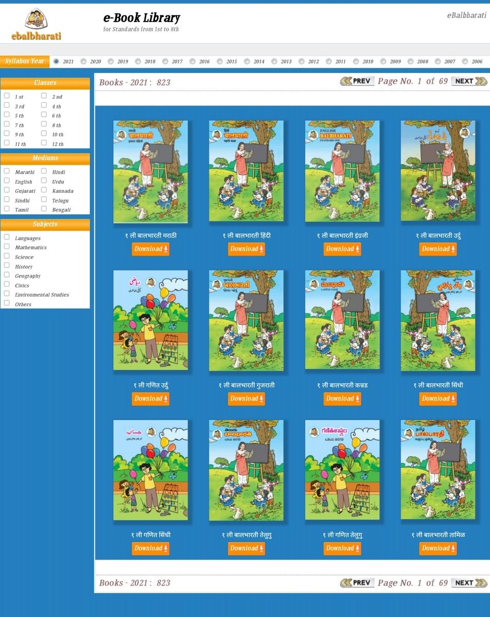Download १ ली बालभारती उर्दु book

438,249
